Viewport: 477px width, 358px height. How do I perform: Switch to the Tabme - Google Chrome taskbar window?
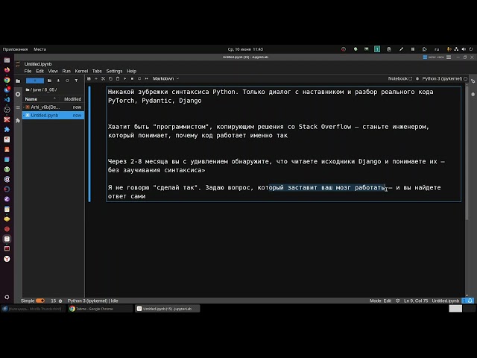(x=100, y=309)
